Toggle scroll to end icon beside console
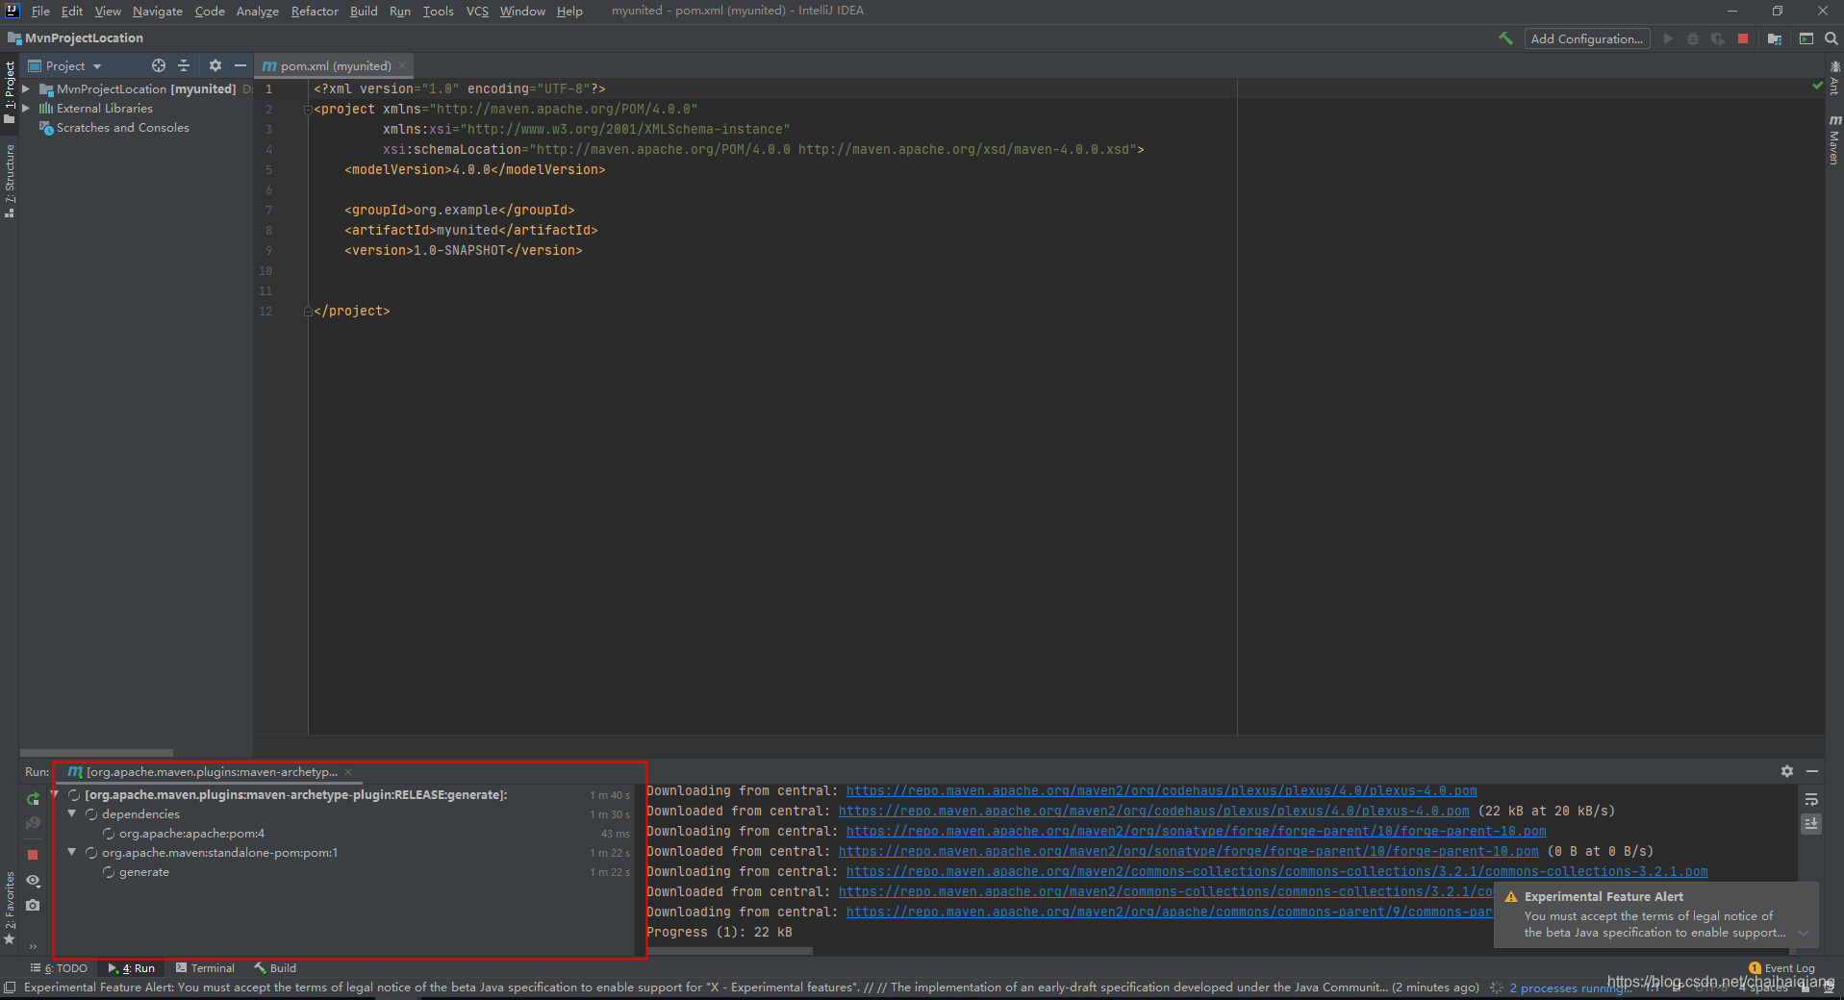Screen dimensions: 1844x1000 (1811, 824)
